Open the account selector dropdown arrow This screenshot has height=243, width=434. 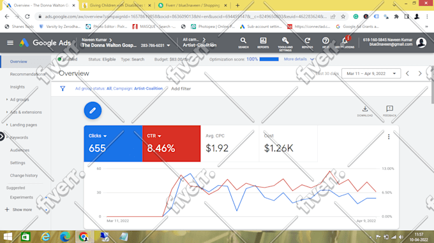coord(168,46)
